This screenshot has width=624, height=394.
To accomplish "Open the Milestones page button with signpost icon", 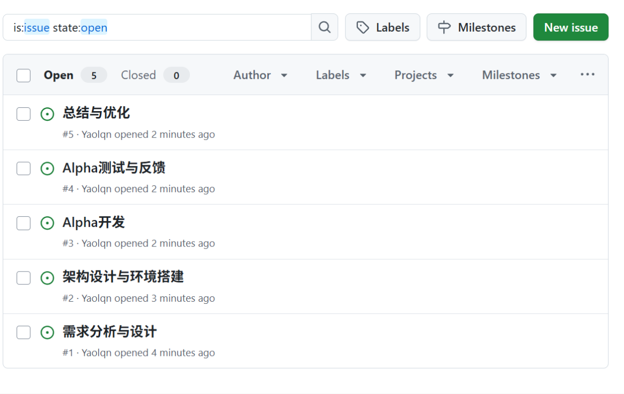I will [x=476, y=27].
